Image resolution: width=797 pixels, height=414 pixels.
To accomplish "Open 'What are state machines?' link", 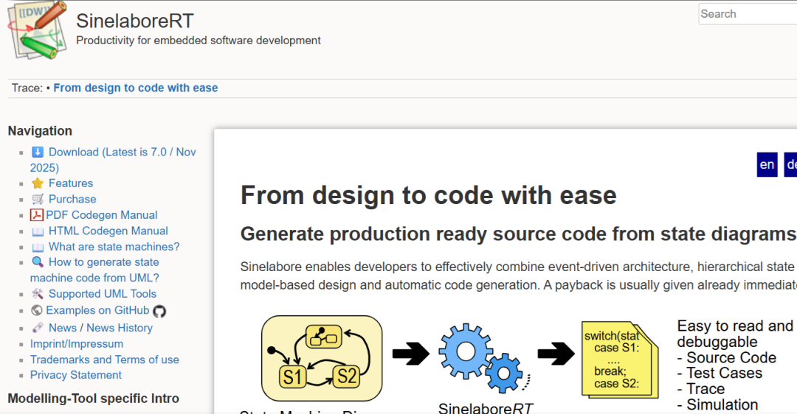I will point(114,247).
